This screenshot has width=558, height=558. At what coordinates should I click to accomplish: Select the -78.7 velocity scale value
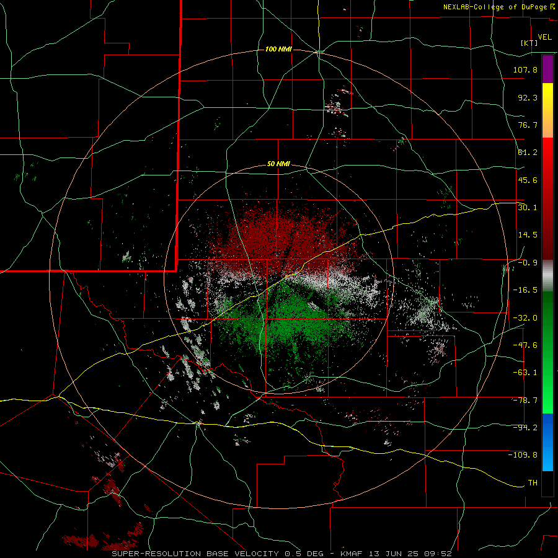coord(525,401)
